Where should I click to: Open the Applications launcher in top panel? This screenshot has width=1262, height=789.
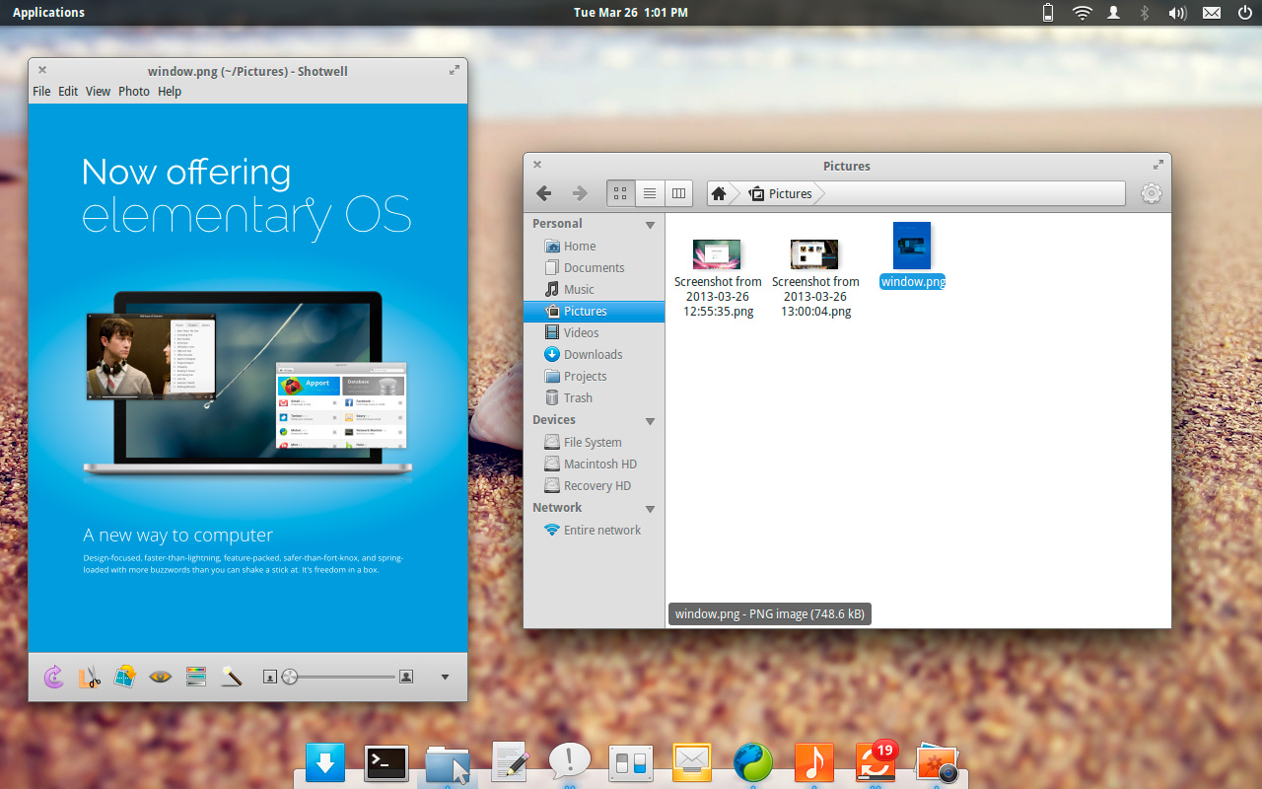coord(48,13)
